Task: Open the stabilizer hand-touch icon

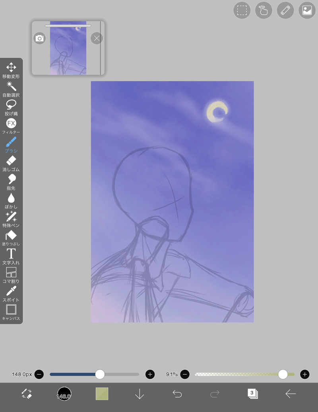Action: [264, 10]
